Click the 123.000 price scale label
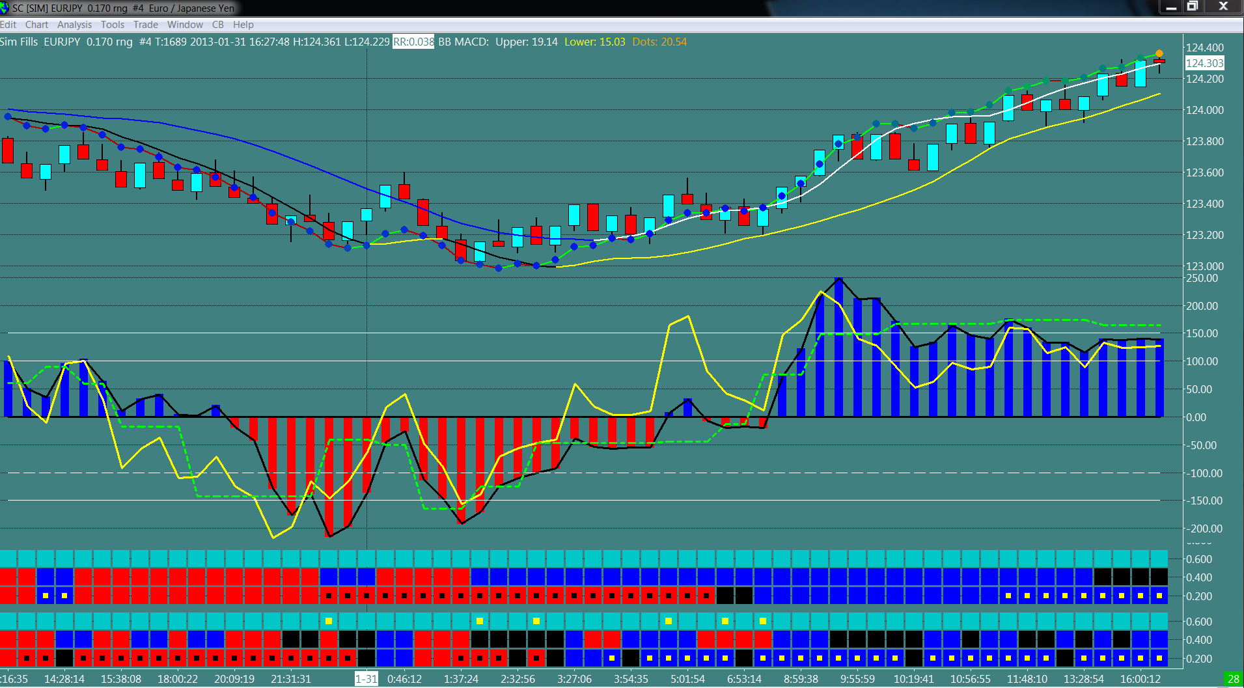The width and height of the screenshot is (1244, 688). click(x=1204, y=266)
